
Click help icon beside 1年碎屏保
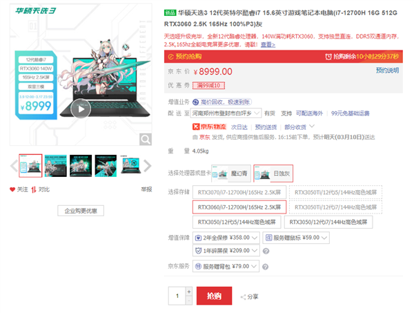(x=266, y=251)
